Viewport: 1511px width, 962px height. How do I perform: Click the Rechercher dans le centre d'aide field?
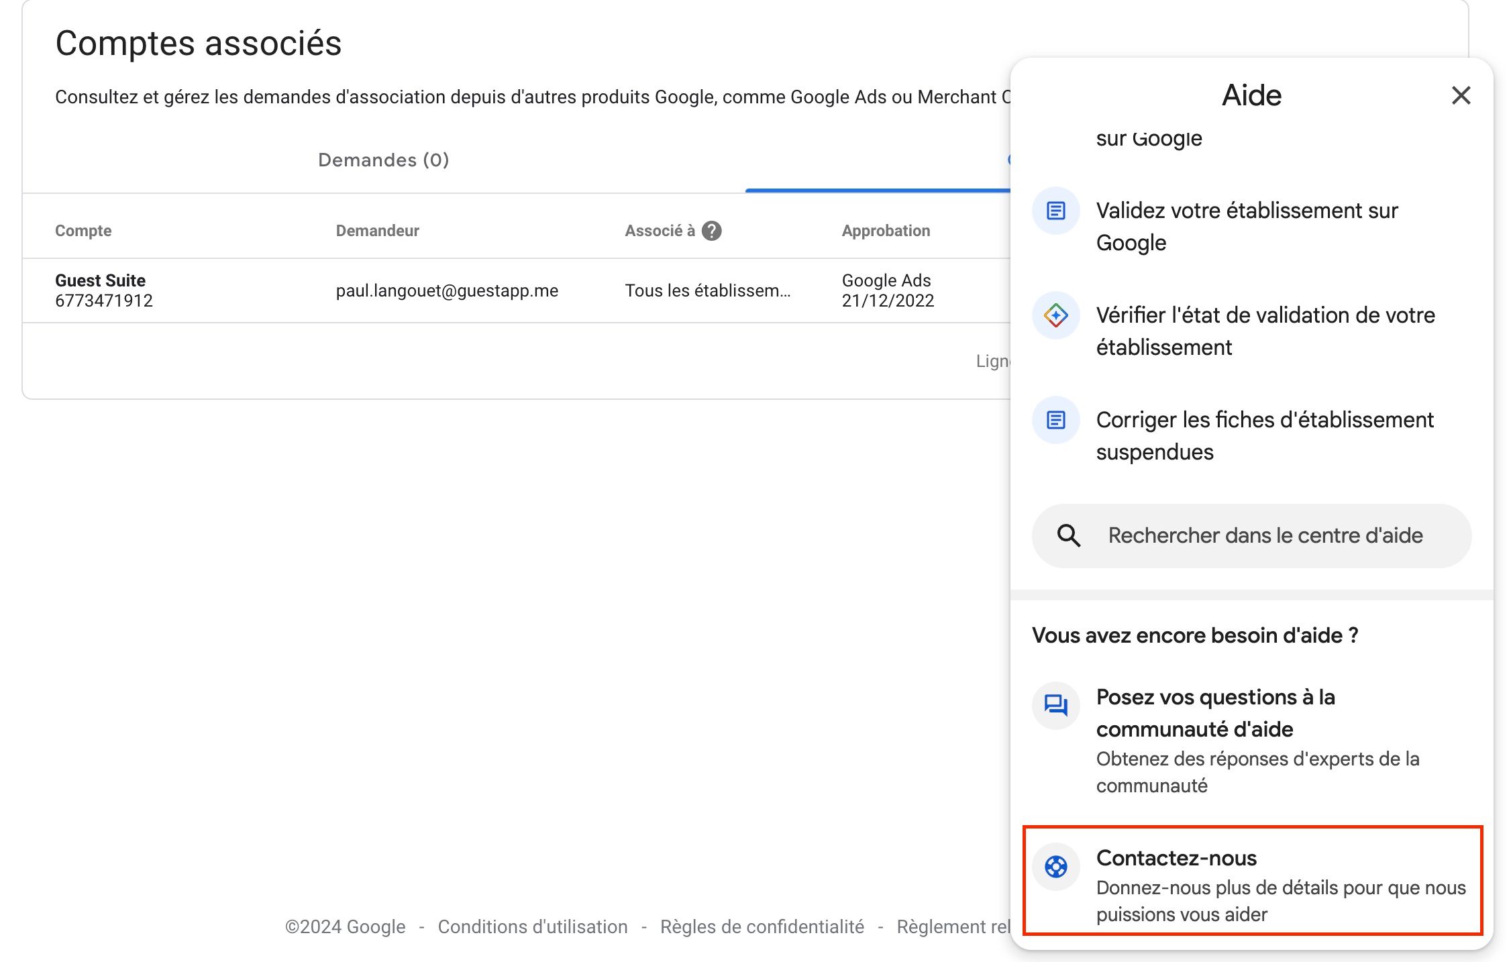point(1252,535)
